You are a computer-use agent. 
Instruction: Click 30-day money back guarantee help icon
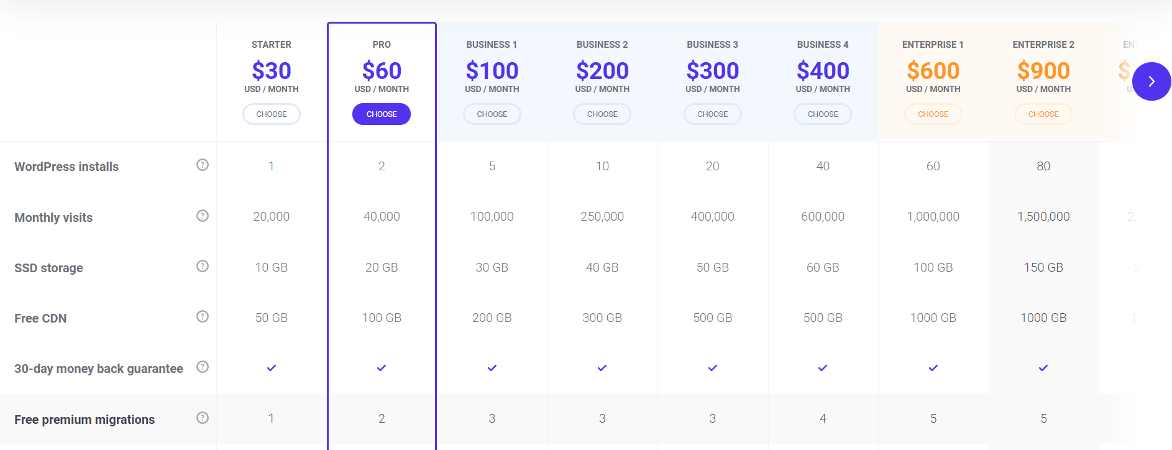coord(203,367)
